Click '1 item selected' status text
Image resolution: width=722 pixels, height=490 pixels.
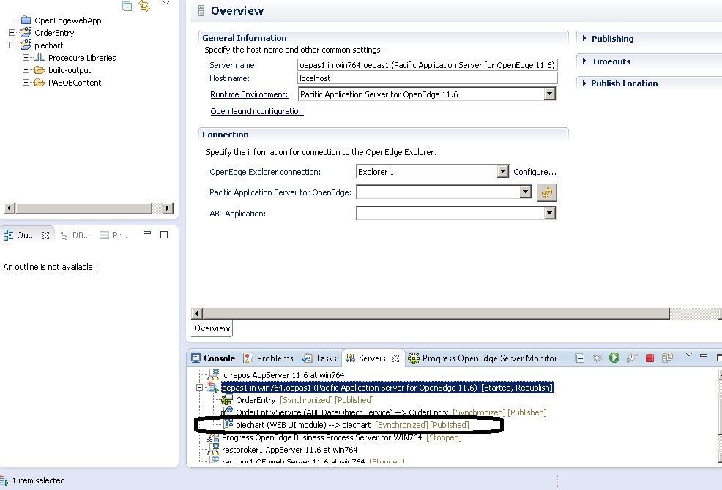[x=38, y=480]
